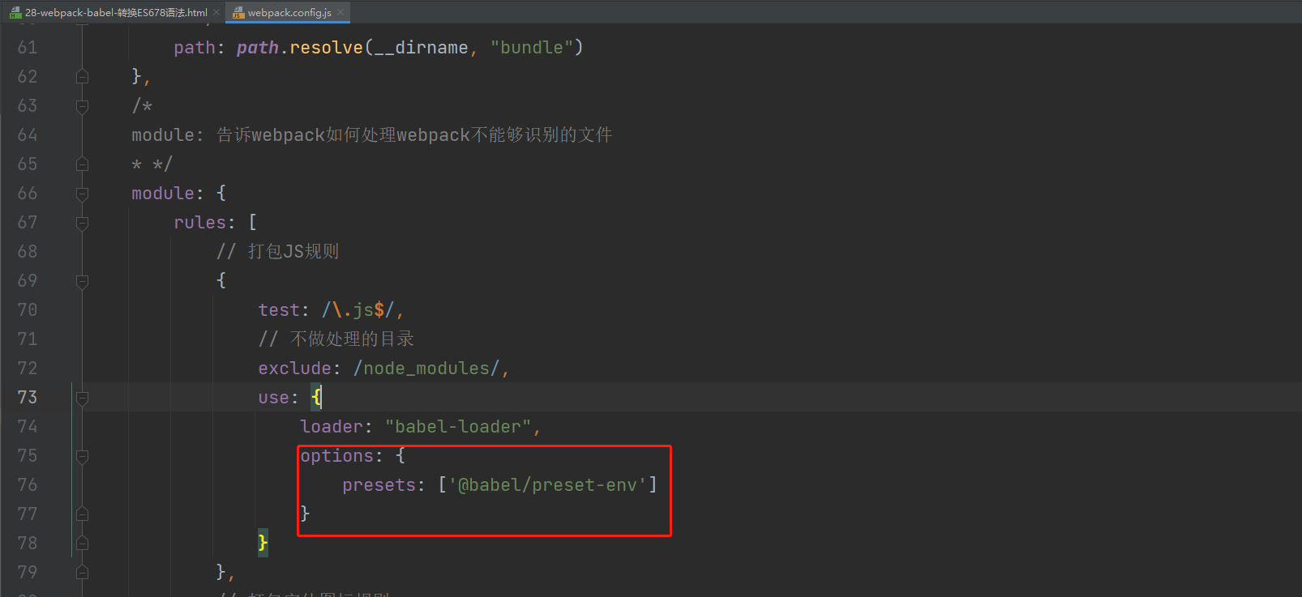Click the fold end marker at line 78
The image size is (1302, 597).
[82, 544]
